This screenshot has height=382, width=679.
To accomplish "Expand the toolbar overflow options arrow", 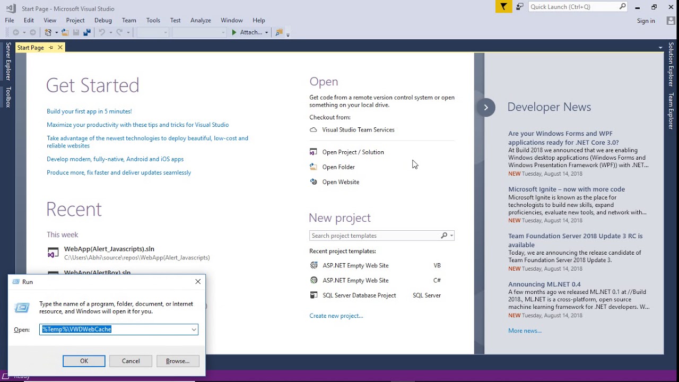I will coord(288,34).
